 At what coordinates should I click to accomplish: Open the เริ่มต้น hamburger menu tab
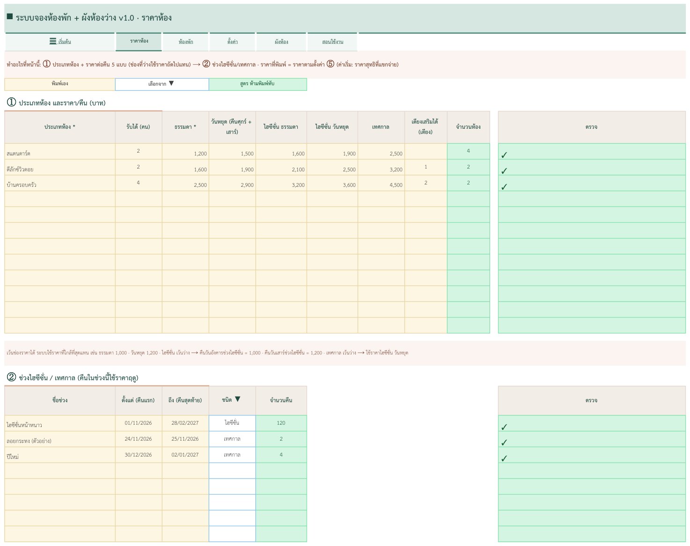click(60, 42)
